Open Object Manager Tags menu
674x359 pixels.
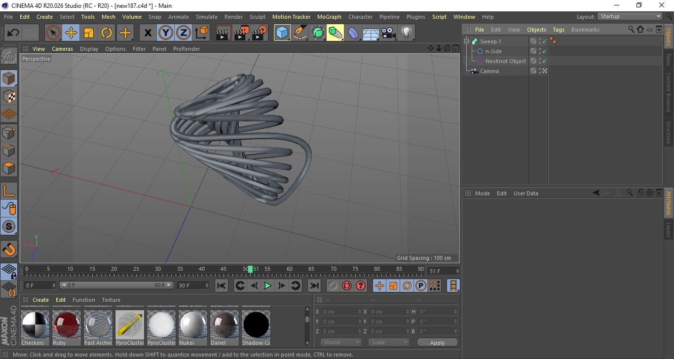559,30
